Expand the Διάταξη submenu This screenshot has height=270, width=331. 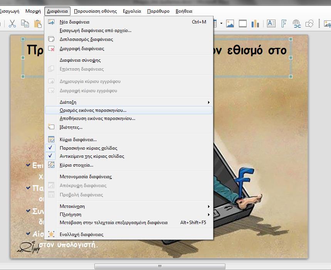[x=129, y=102]
